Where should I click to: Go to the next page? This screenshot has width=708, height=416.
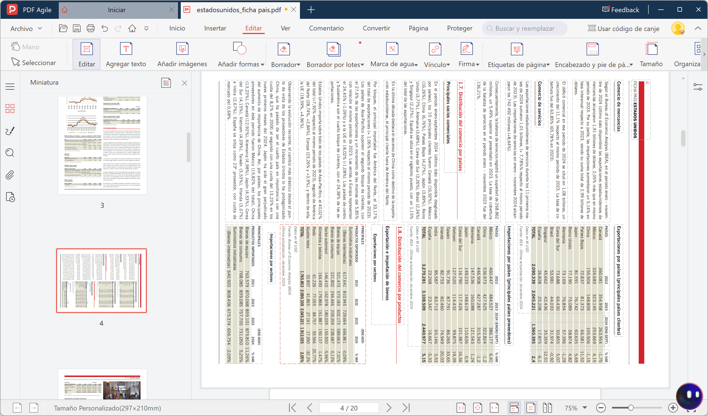coord(389,408)
